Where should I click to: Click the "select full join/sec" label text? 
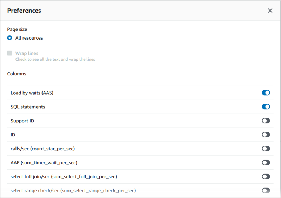[x=64, y=177]
